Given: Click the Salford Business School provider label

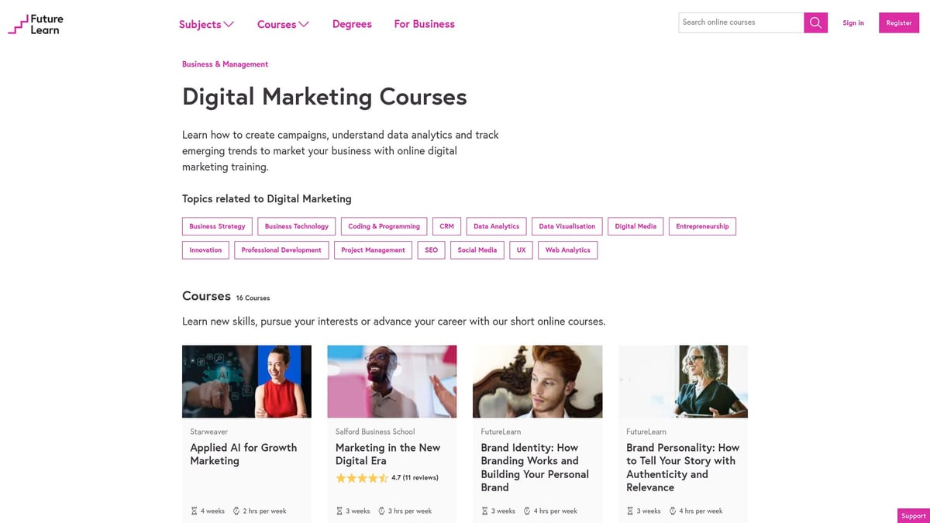Looking at the screenshot, I should [x=375, y=432].
